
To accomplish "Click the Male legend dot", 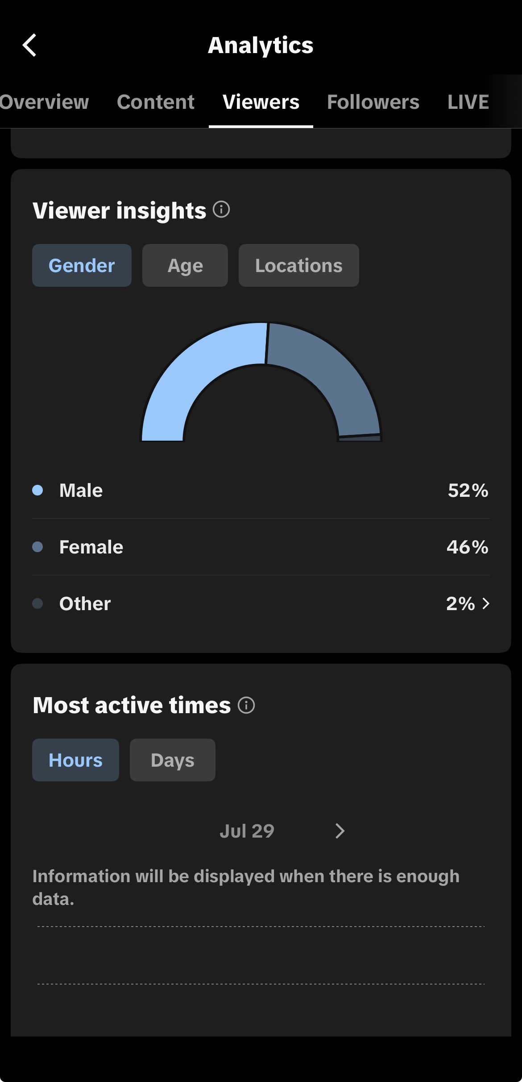I will tap(37, 490).
